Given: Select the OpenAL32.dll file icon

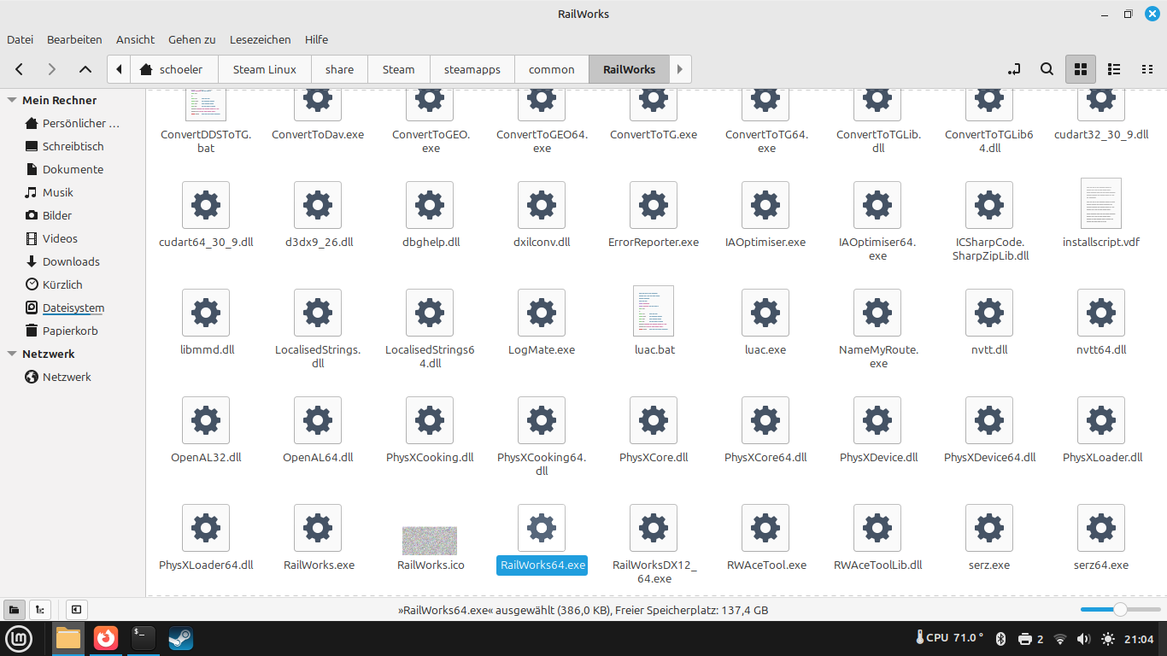Looking at the screenshot, I should (206, 420).
